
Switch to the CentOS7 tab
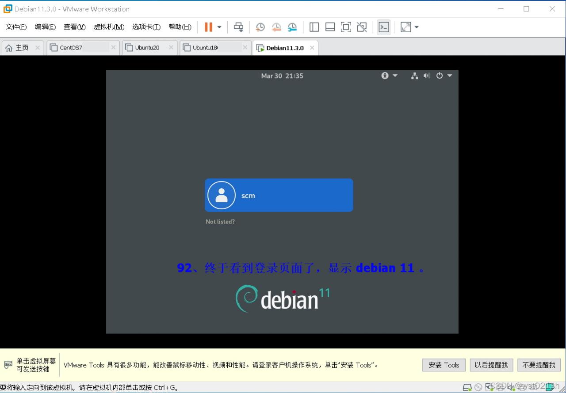(83, 48)
